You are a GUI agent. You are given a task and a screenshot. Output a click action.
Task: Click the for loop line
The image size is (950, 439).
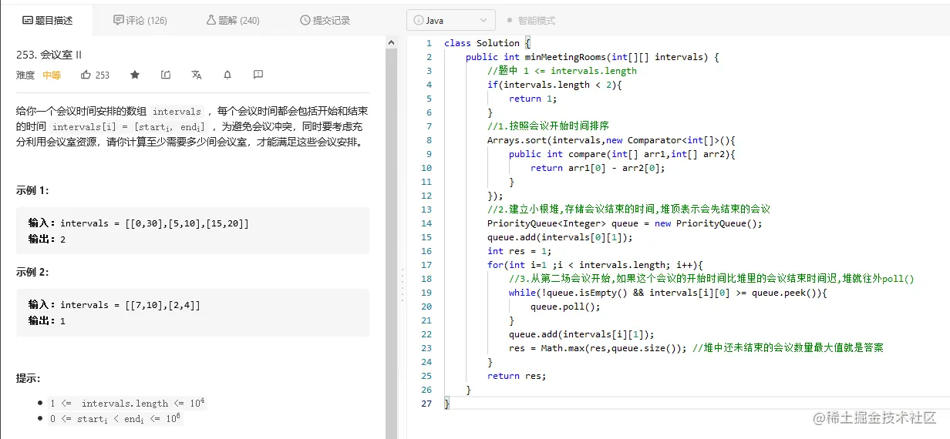(595, 265)
